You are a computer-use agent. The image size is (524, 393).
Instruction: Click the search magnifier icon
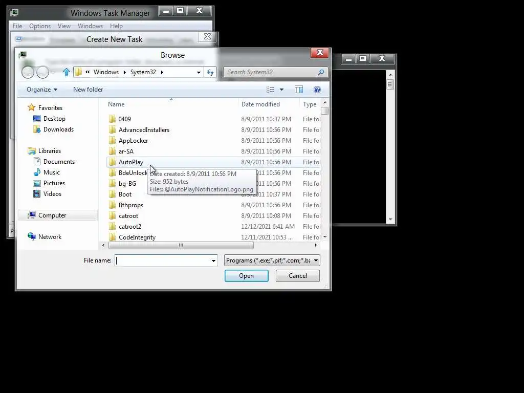tap(321, 72)
